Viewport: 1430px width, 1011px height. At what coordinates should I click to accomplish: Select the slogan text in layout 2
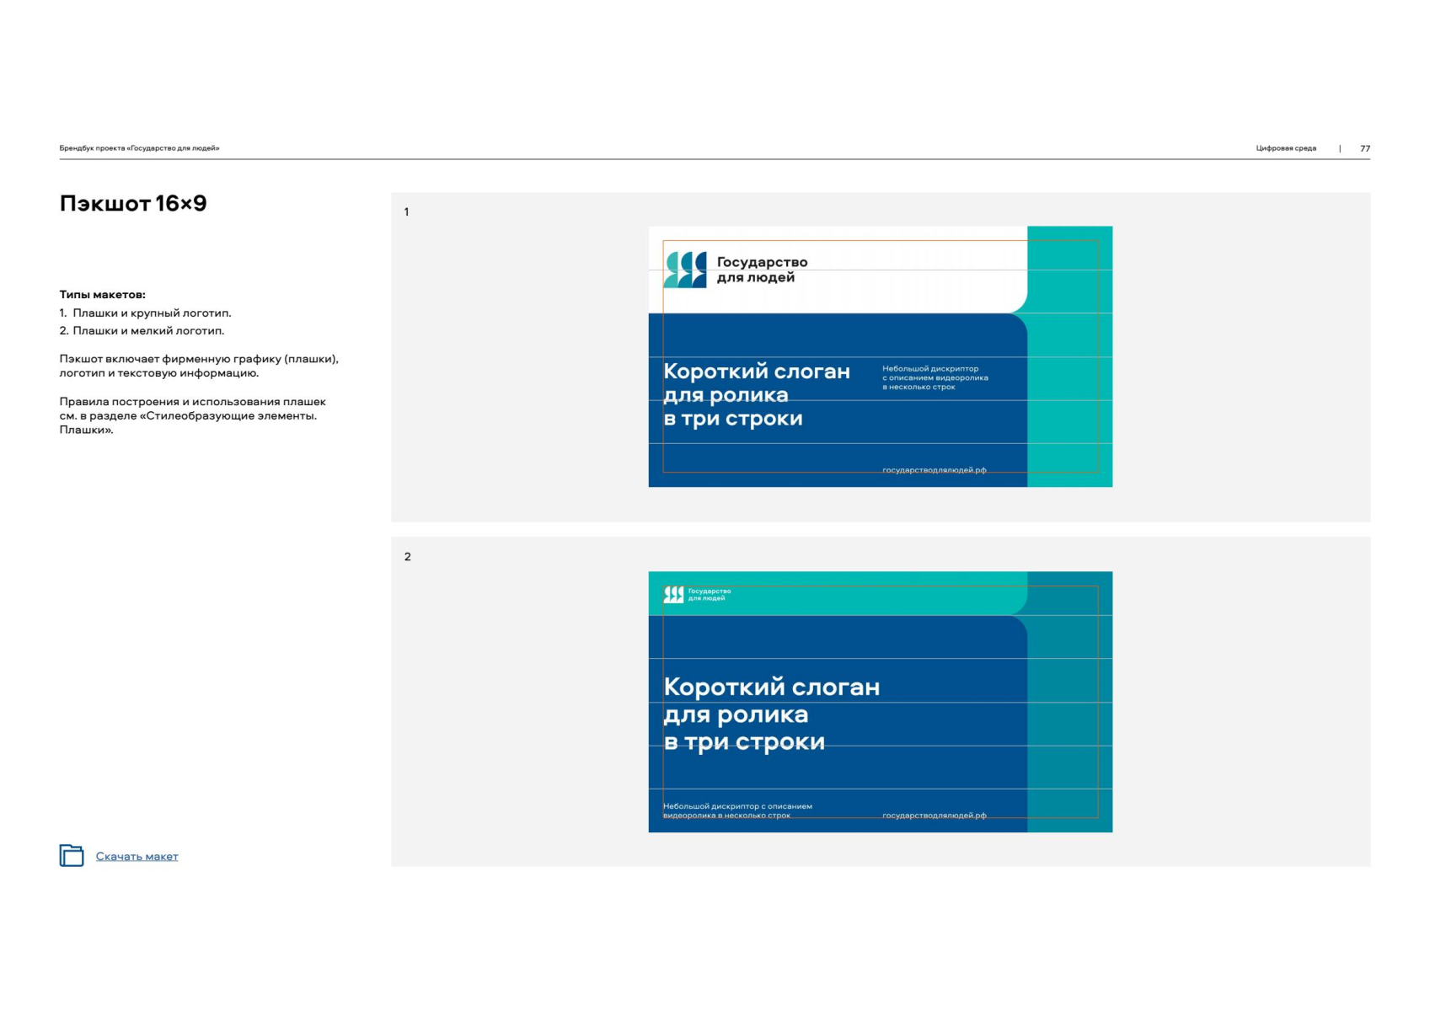770,714
